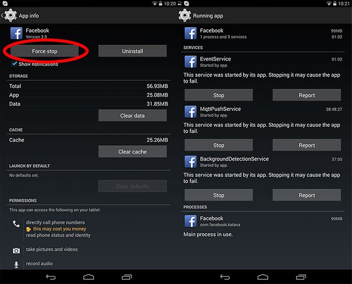Tap 'Main process in use.' text

[208, 234]
